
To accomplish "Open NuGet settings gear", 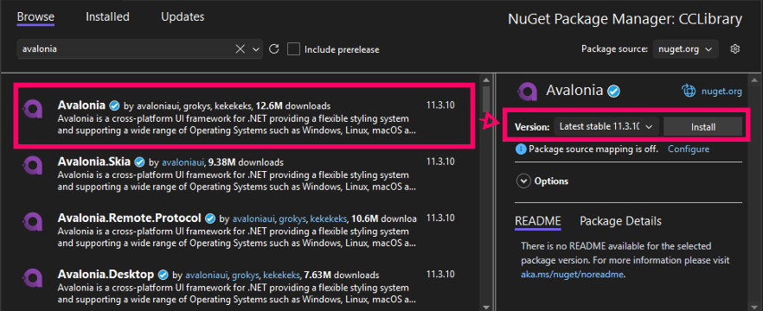I will tap(735, 49).
